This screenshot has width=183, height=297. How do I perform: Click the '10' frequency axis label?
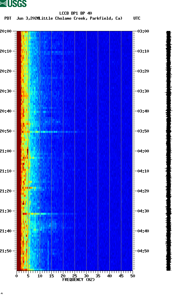coord(40,276)
